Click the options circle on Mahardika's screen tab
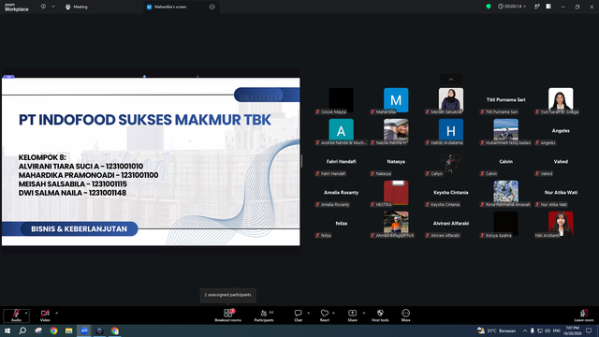Image resolution: width=599 pixels, height=337 pixels. 212,7
